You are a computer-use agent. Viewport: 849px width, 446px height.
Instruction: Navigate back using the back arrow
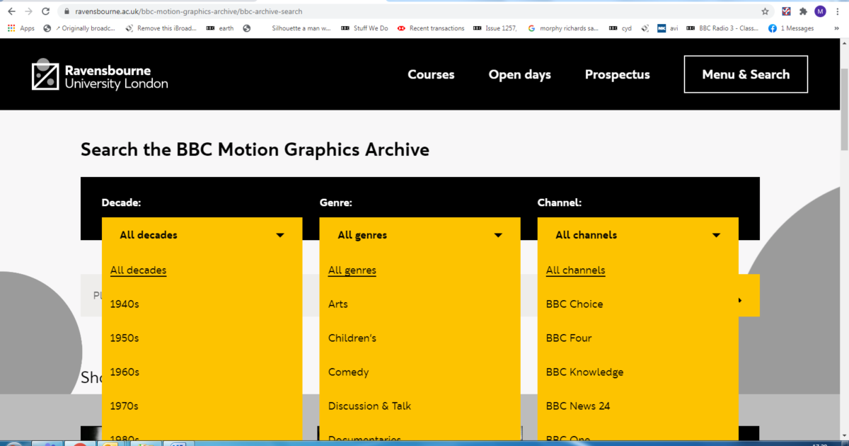click(x=11, y=11)
